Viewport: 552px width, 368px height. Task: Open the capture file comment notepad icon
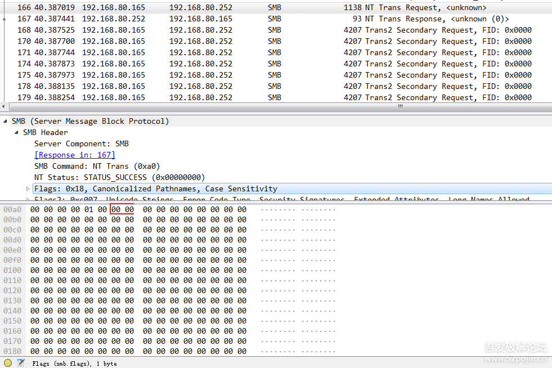(21, 363)
